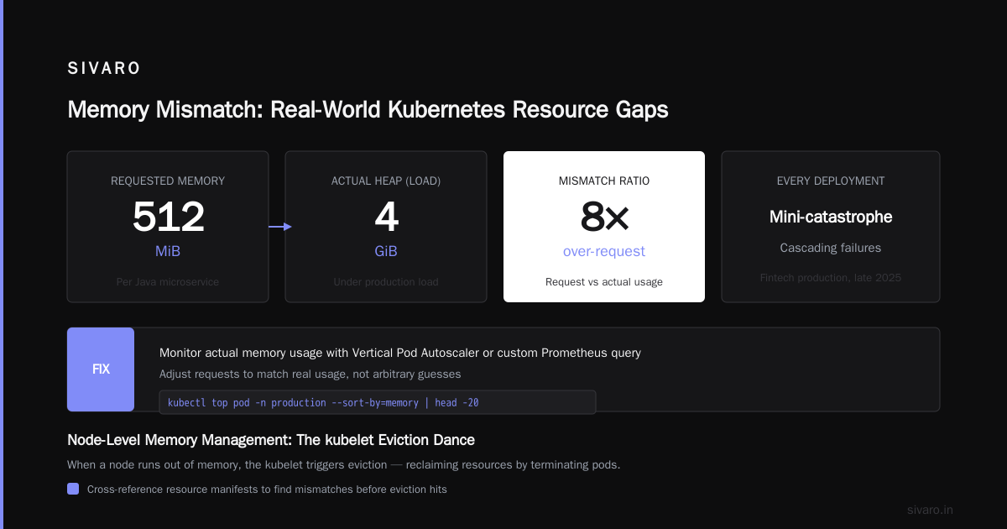The width and height of the screenshot is (1007, 529).
Task: Click the GiB unit text
Action: (x=386, y=251)
